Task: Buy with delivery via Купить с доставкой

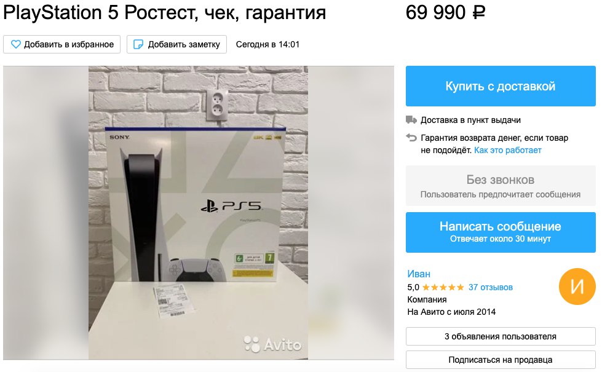Action: coord(501,86)
